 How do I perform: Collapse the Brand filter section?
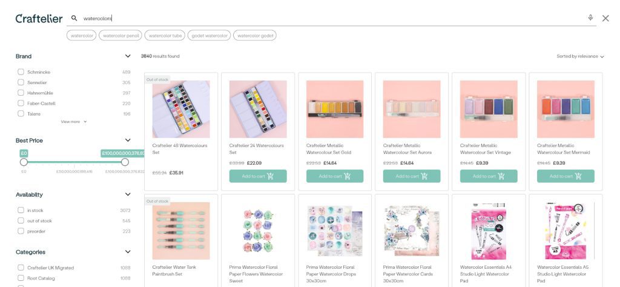click(x=128, y=56)
